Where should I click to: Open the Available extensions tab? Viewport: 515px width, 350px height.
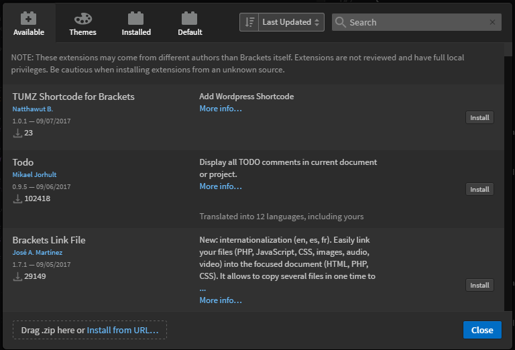point(29,23)
